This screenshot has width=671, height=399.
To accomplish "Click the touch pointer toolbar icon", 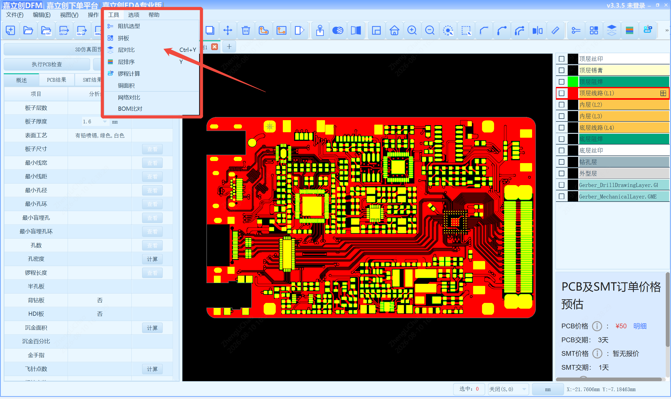I will 320,30.
